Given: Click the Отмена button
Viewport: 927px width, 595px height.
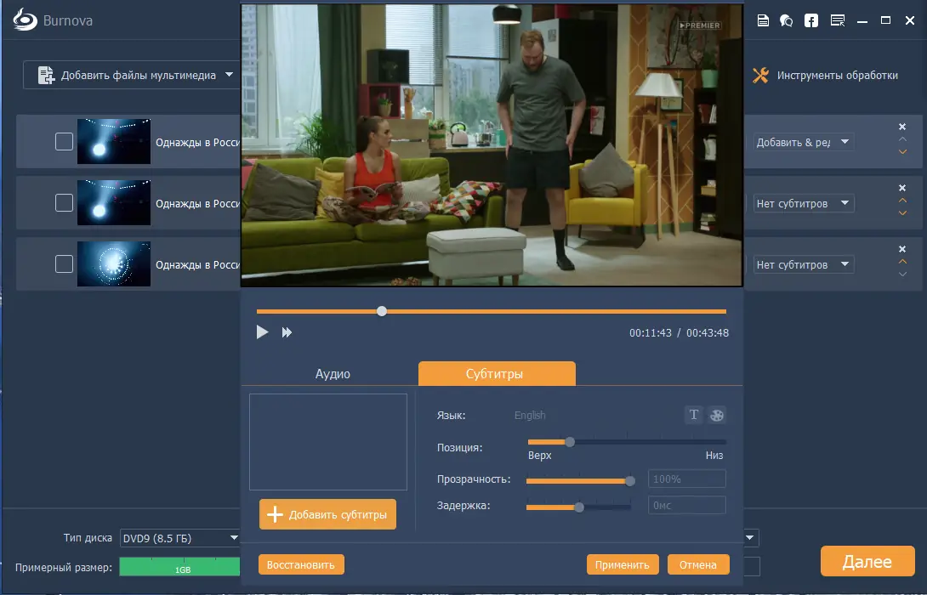Looking at the screenshot, I should pos(697,564).
